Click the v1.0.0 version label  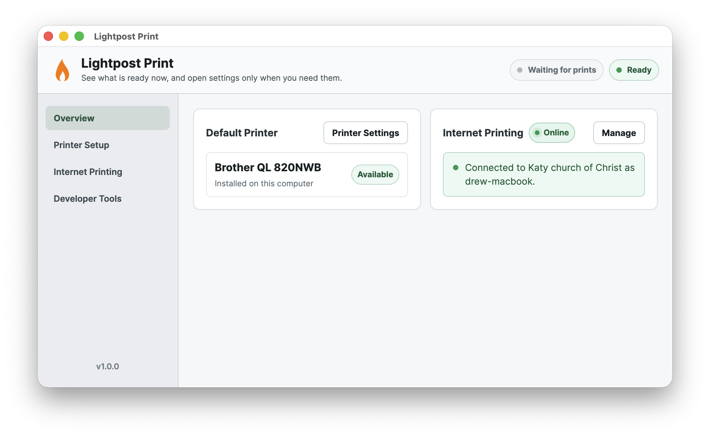click(108, 366)
